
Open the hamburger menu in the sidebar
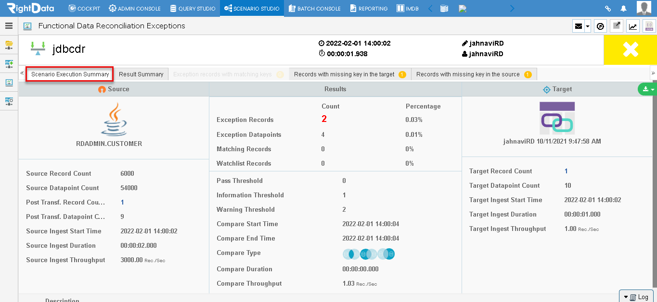click(9, 26)
